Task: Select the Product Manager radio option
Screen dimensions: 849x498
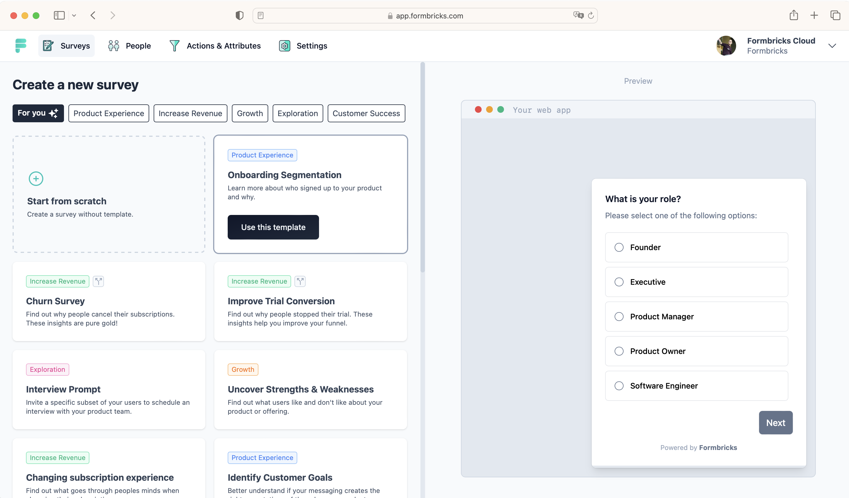Action: coord(619,317)
